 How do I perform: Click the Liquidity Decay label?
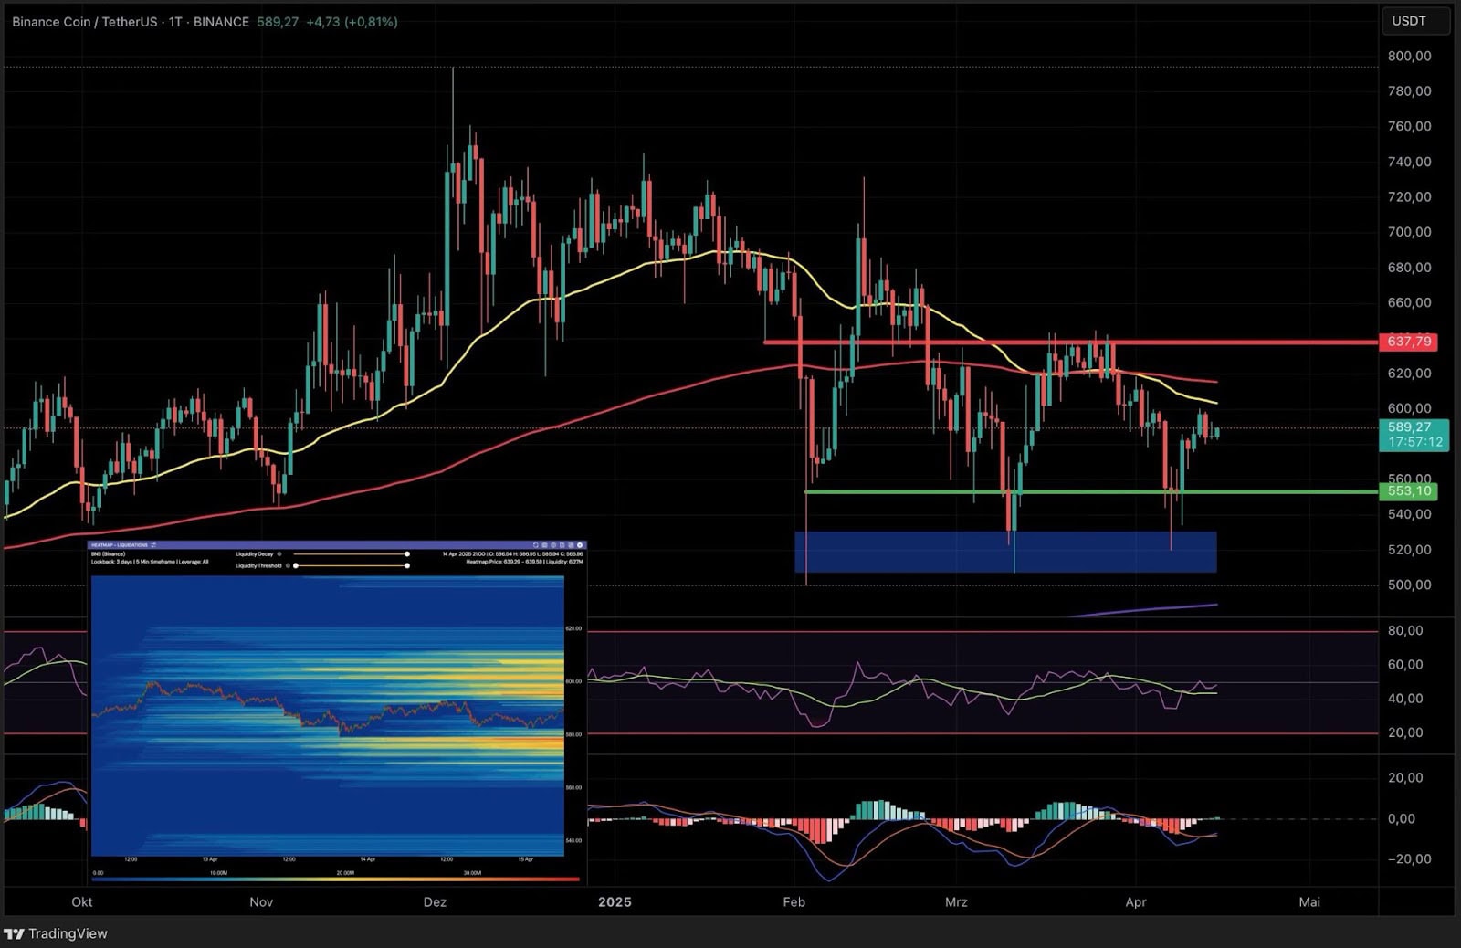click(x=254, y=553)
